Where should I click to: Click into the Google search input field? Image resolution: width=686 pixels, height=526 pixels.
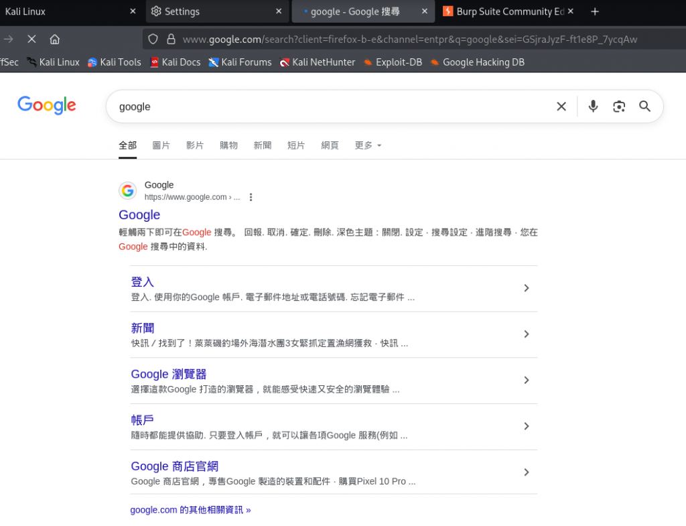[332, 107]
